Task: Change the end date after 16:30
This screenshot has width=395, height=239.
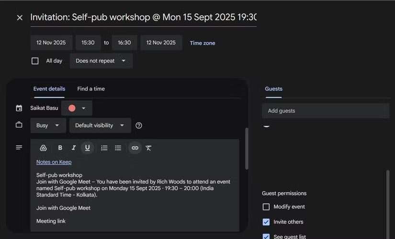Action: pyautogui.click(x=161, y=43)
